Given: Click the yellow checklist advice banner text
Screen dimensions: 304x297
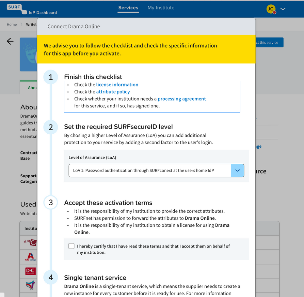Looking at the screenshot, I should [x=130, y=49].
